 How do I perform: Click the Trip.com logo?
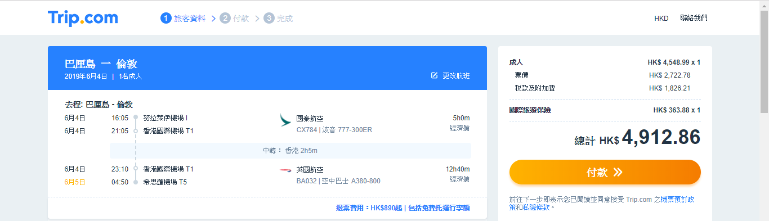(83, 18)
